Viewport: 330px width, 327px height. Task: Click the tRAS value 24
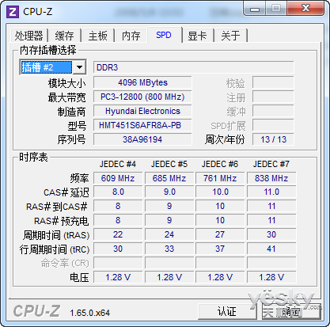pos(169,234)
